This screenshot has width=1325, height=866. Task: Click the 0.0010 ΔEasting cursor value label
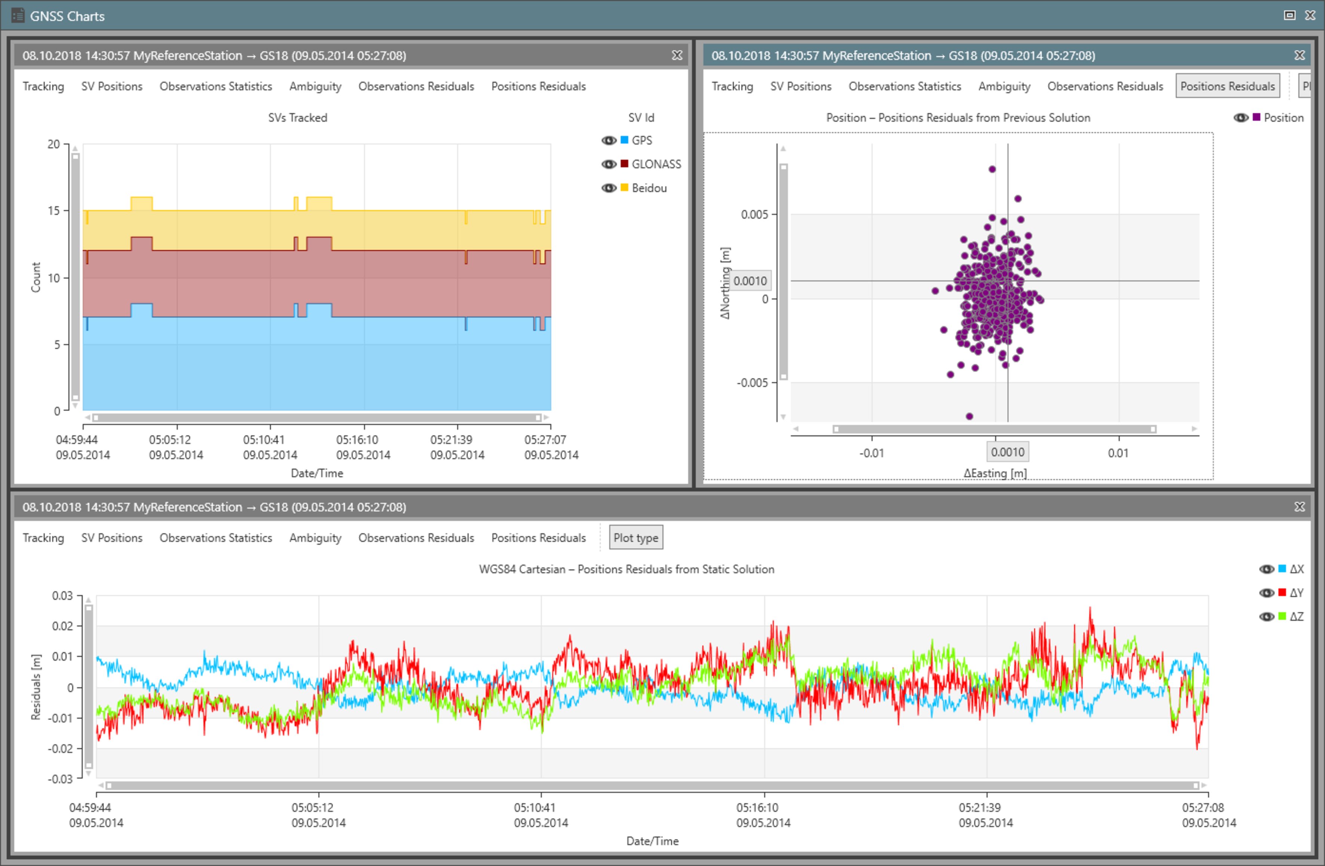pos(1008,452)
